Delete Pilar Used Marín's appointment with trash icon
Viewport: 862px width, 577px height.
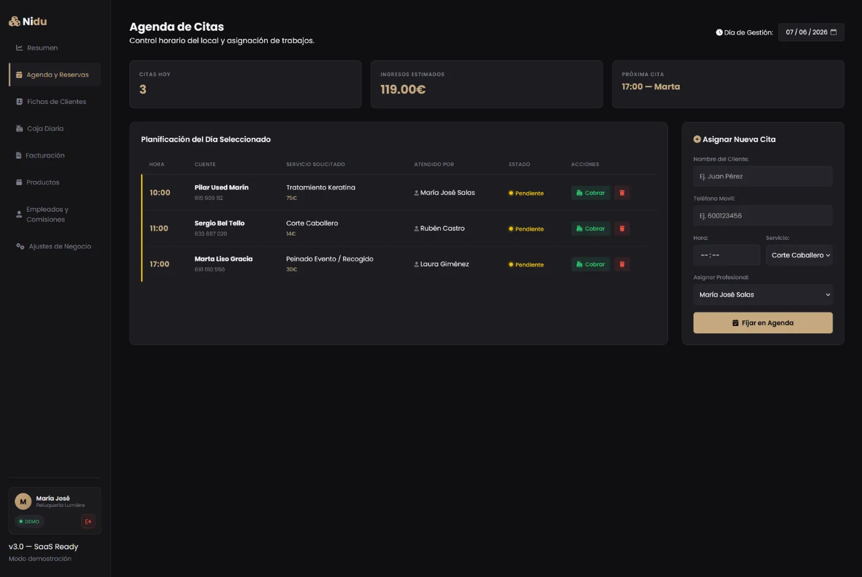click(x=622, y=193)
